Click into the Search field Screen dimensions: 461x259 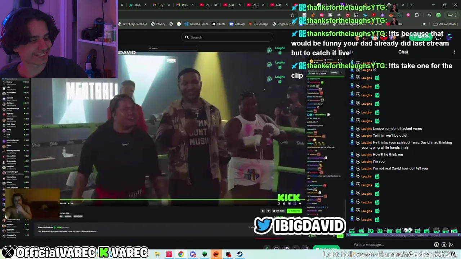click(x=228, y=37)
